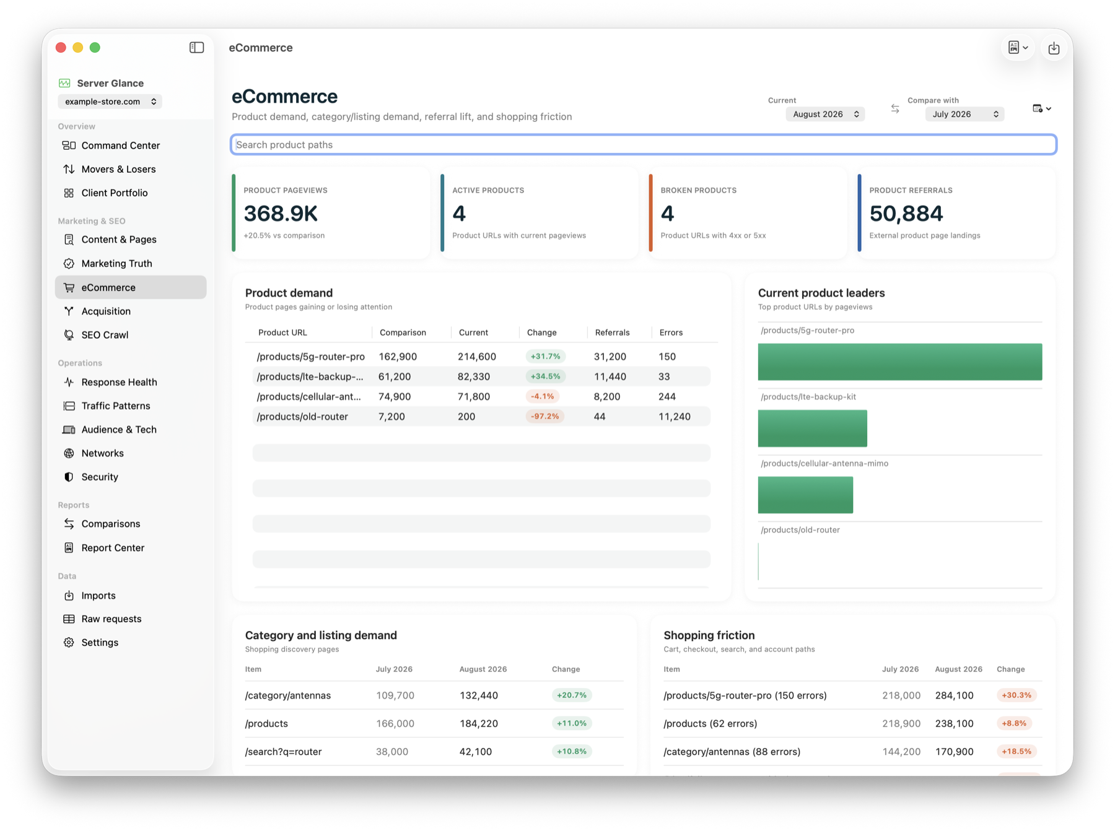This screenshot has width=1115, height=831.
Task: Sort by Referrals column header
Action: tap(612, 333)
